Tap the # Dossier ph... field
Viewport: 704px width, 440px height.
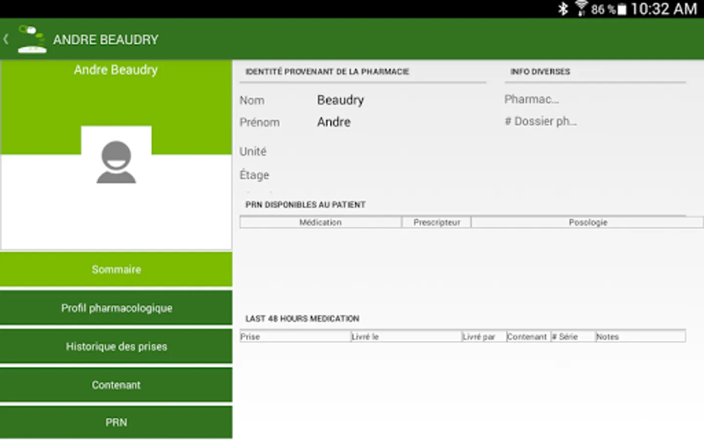click(x=541, y=121)
